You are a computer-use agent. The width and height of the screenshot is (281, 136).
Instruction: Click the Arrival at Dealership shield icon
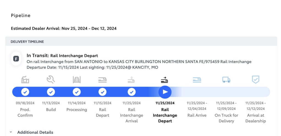255,80
